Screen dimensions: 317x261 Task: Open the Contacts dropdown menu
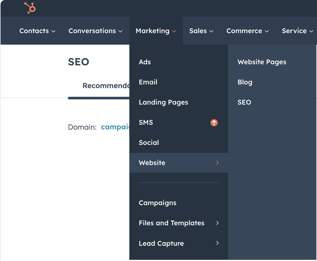[x=37, y=31]
